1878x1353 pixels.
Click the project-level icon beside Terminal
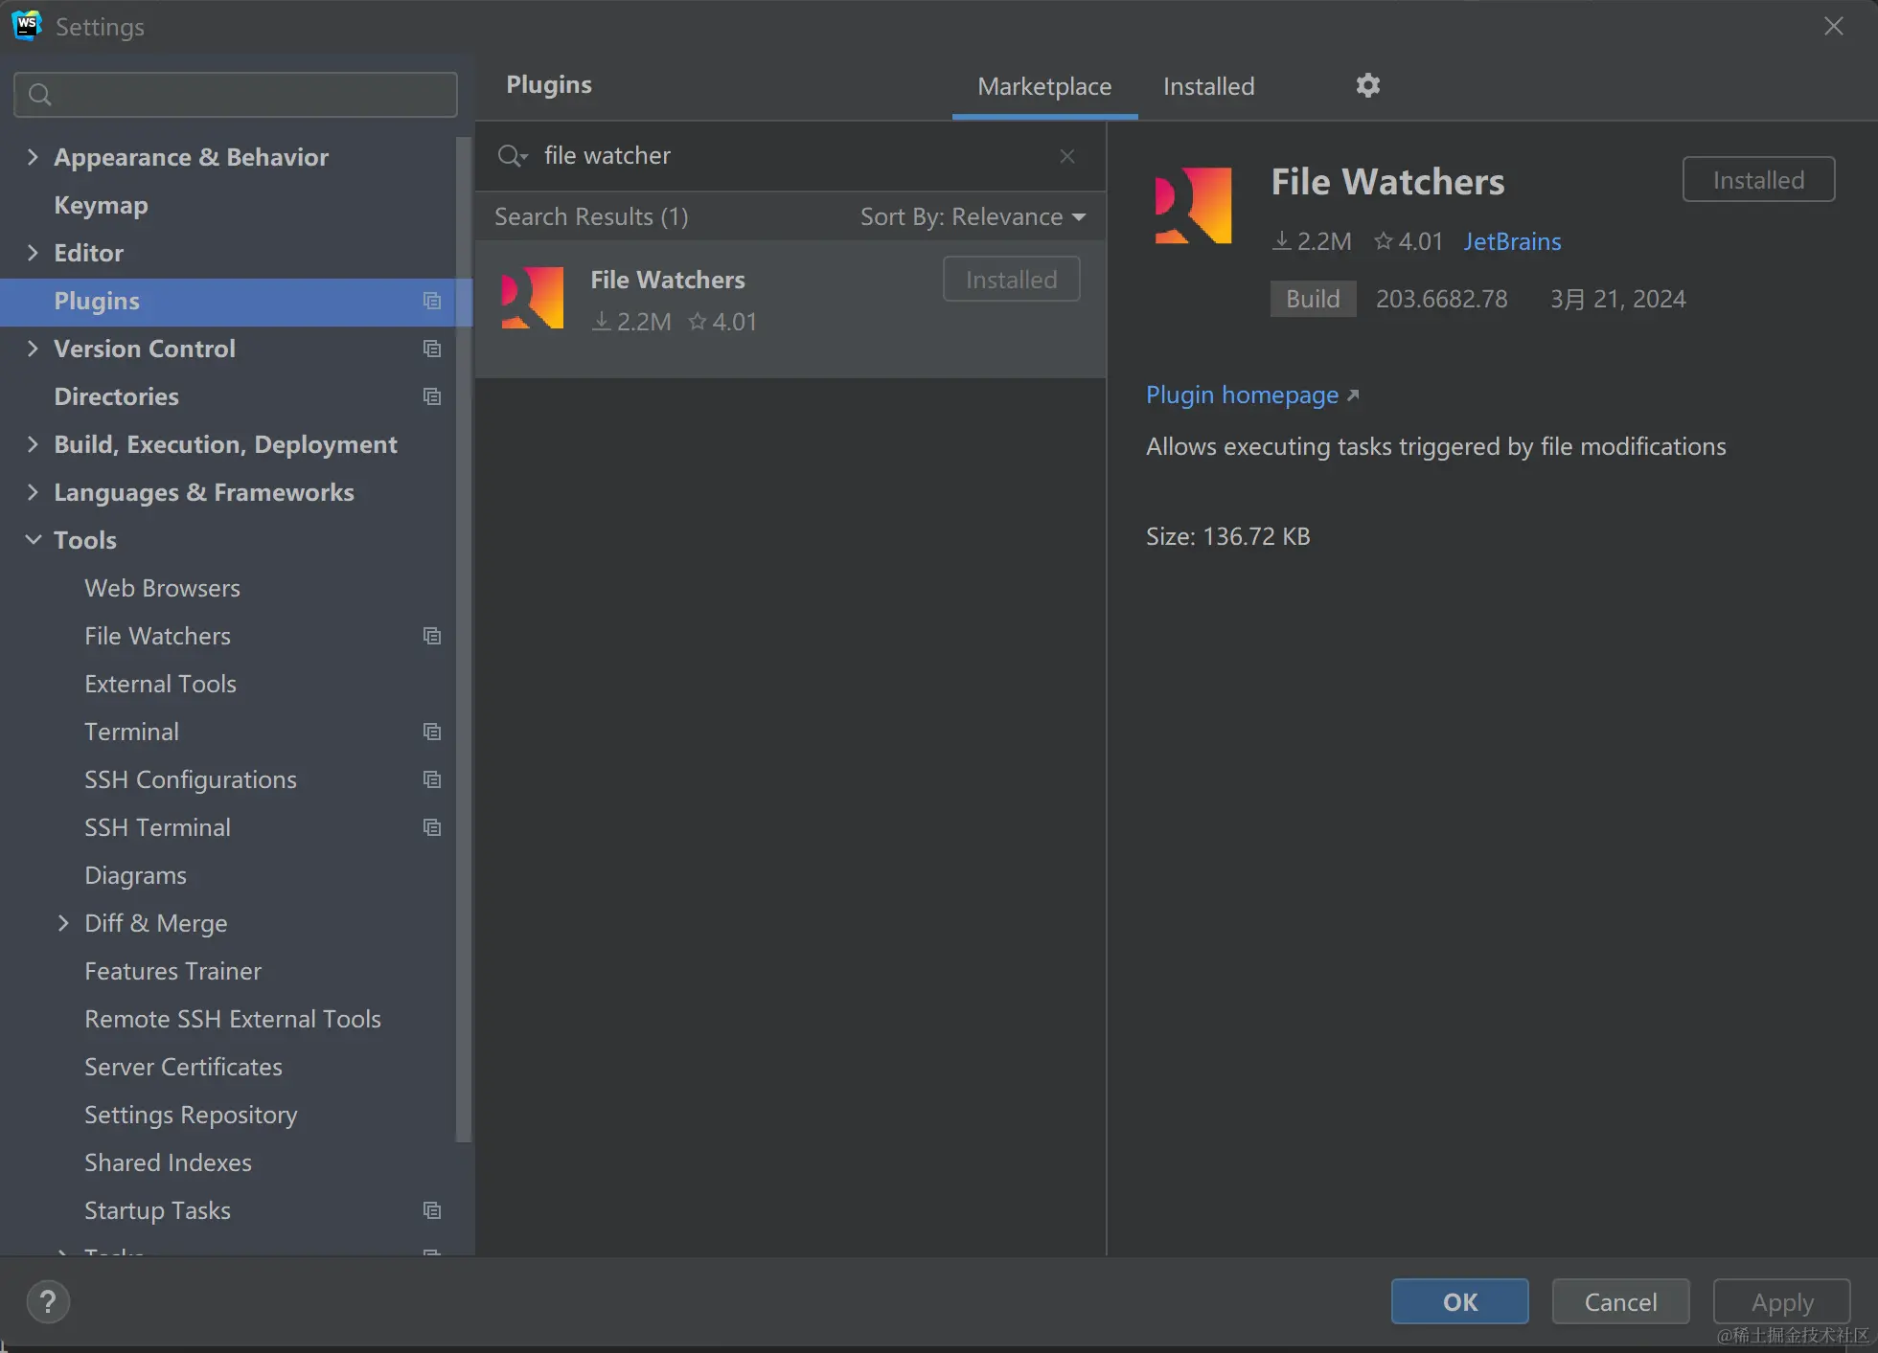tap(432, 732)
